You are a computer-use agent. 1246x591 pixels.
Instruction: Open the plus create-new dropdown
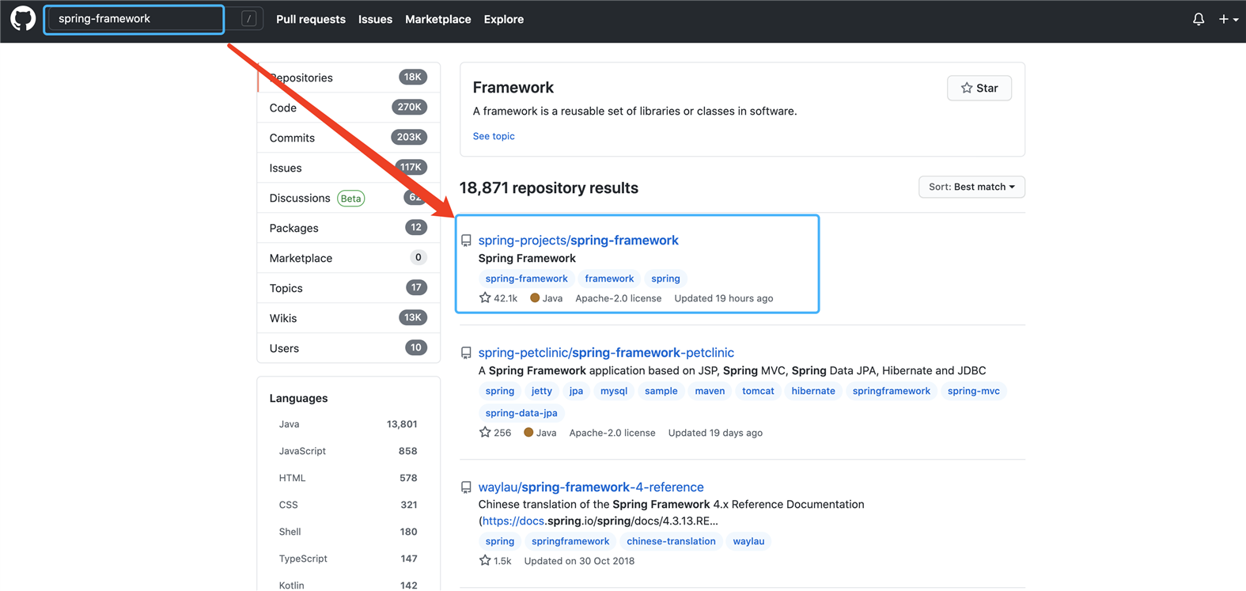[1229, 19]
